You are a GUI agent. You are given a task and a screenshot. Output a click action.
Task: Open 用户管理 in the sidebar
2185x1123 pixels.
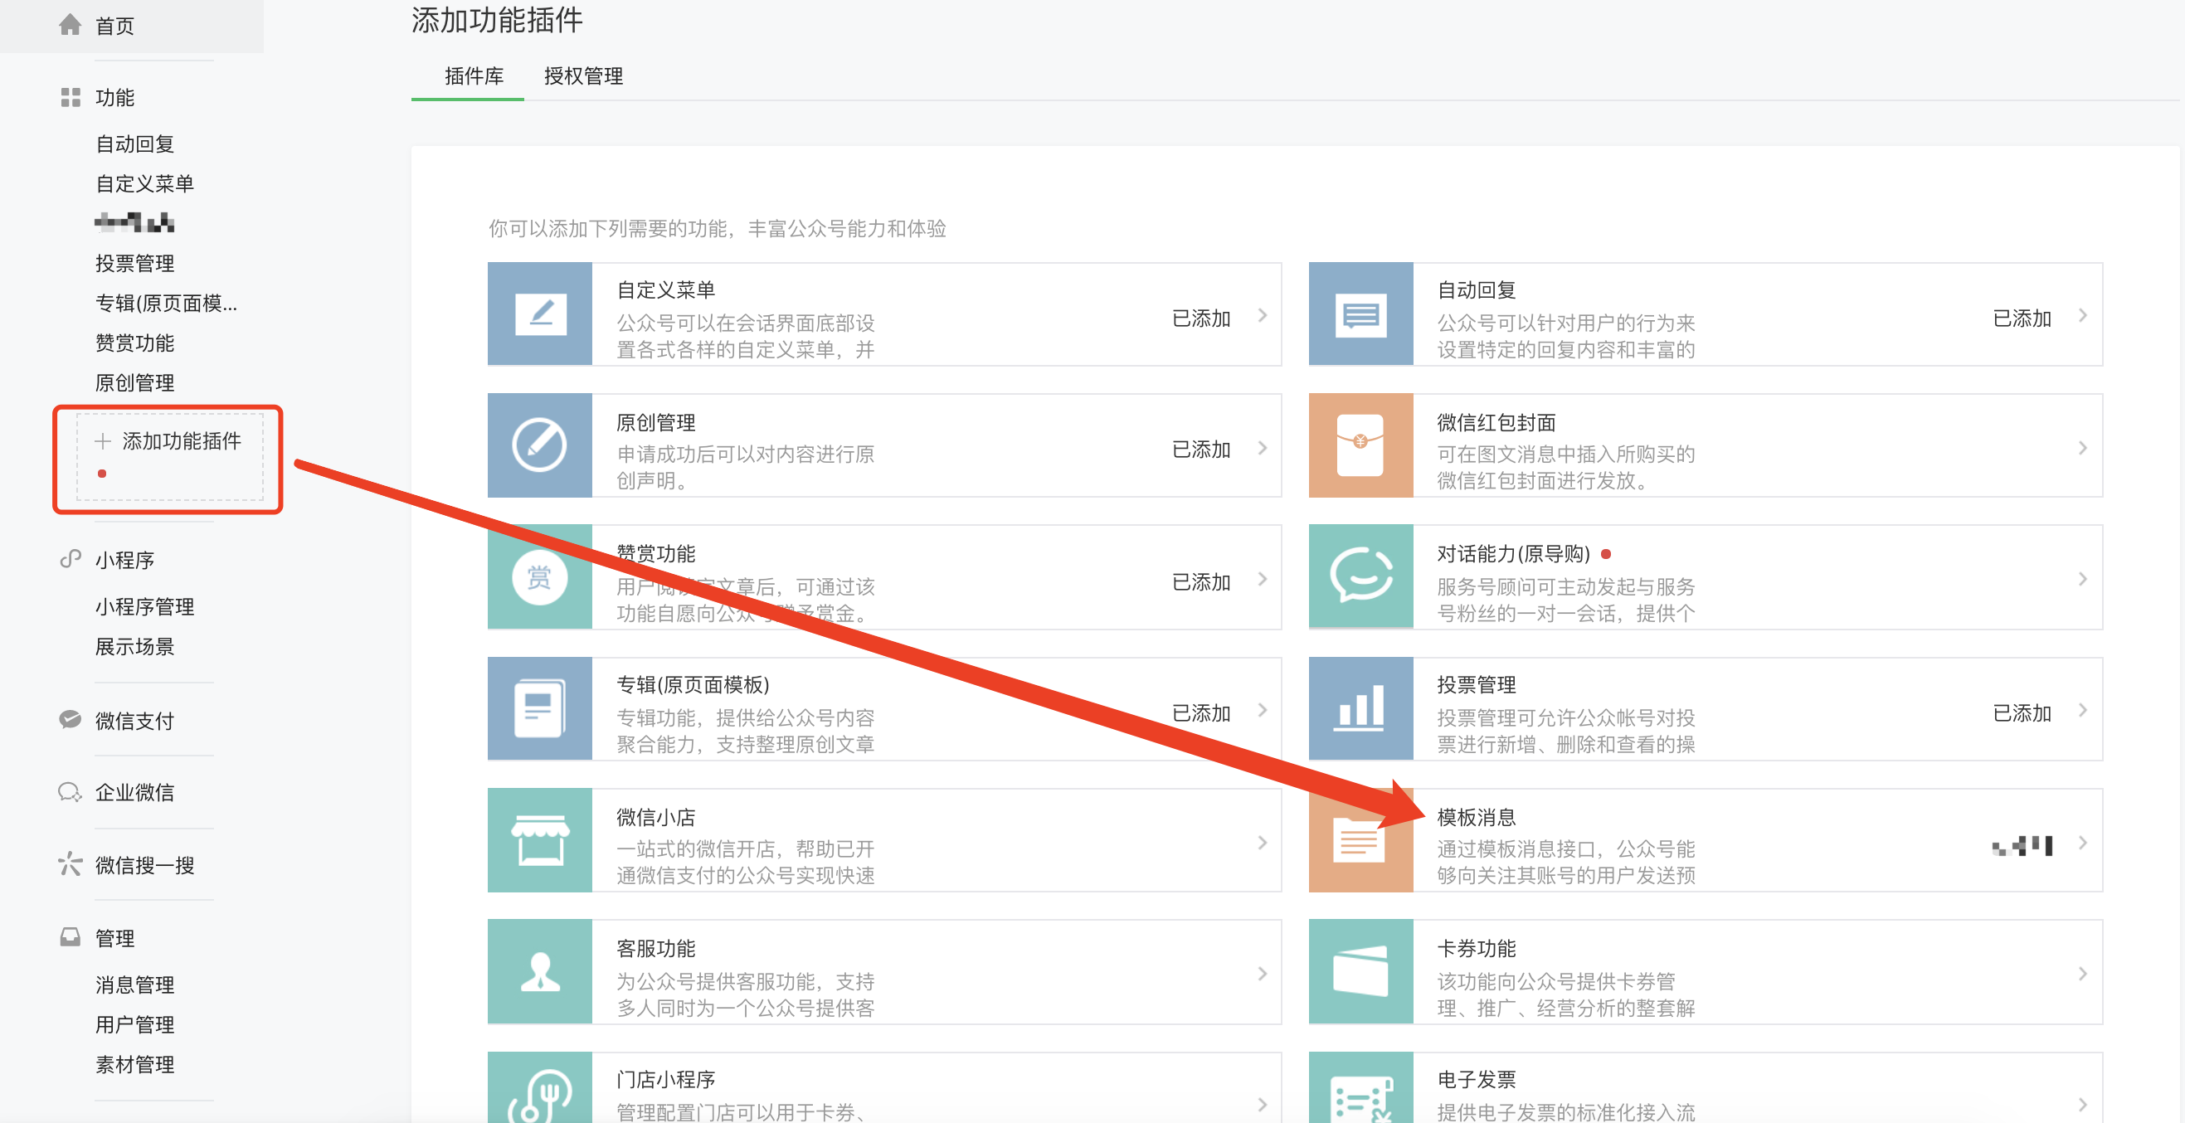pyautogui.click(x=135, y=1024)
